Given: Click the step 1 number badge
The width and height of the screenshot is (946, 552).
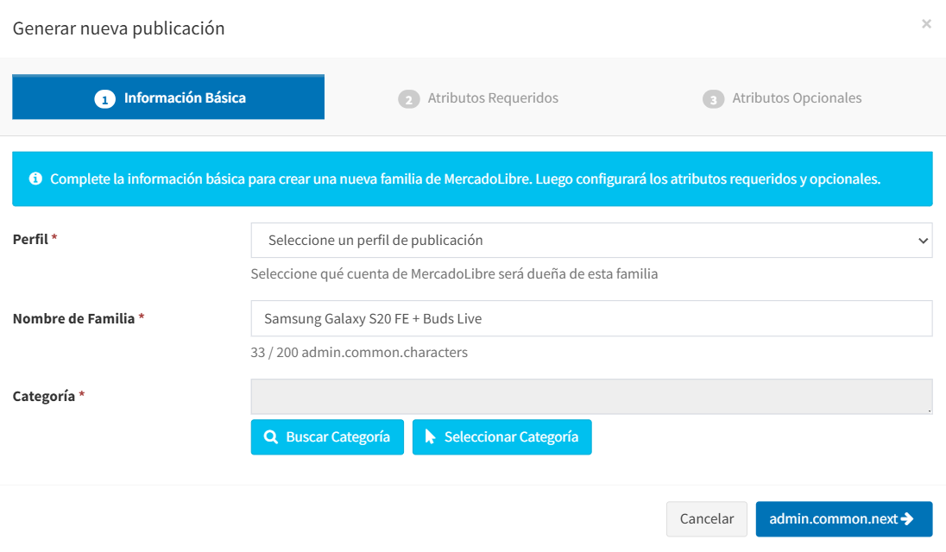Looking at the screenshot, I should 104,99.
